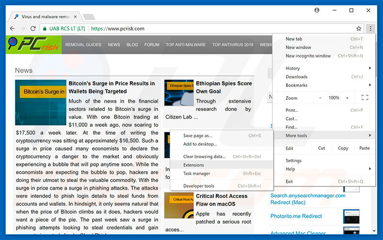The width and height of the screenshot is (383, 240).
Task: Open the Photorito.me Redirect link
Action: (x=296, y=216)
